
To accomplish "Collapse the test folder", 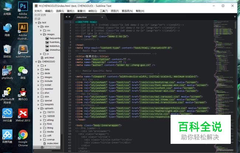I will coord(36,23).
